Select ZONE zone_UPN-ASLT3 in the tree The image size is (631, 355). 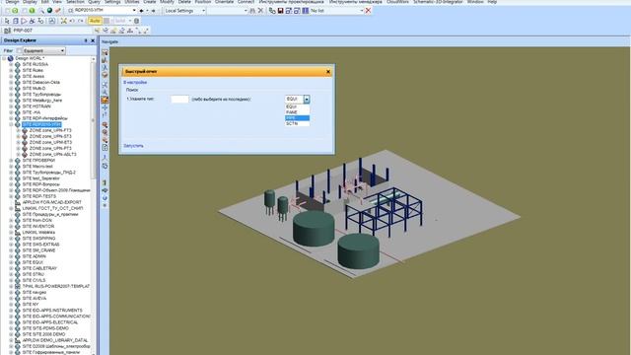pos(52,154)
